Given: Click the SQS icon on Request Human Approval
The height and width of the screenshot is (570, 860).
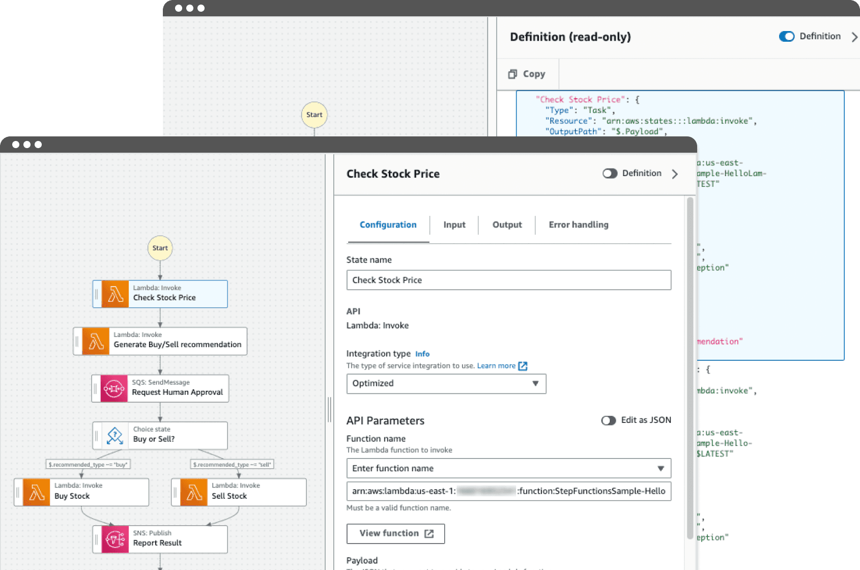Looking at the screenshot, I should click(114, 389).
